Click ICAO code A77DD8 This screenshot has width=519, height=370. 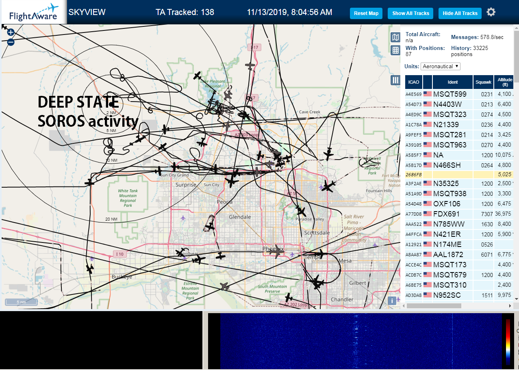(x=413, y=214)
